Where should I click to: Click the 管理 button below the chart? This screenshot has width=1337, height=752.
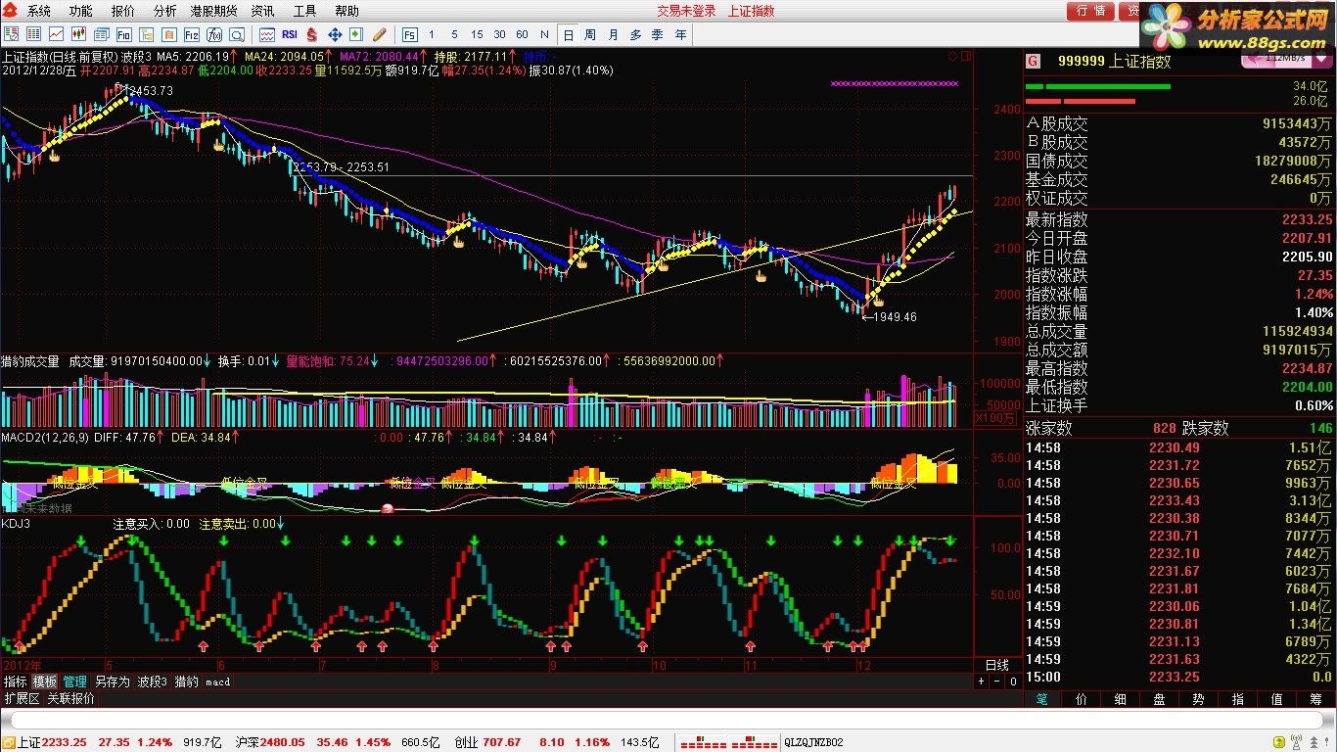click(x=75, y=681)
